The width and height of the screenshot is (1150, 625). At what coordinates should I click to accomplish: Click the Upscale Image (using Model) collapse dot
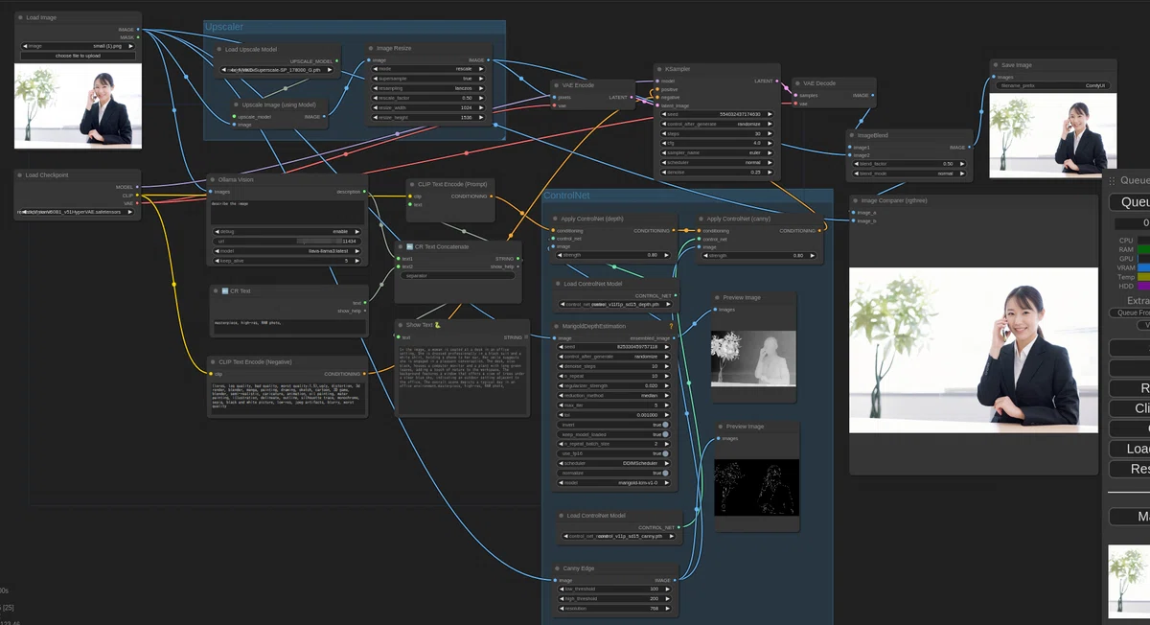click(237, 104)
